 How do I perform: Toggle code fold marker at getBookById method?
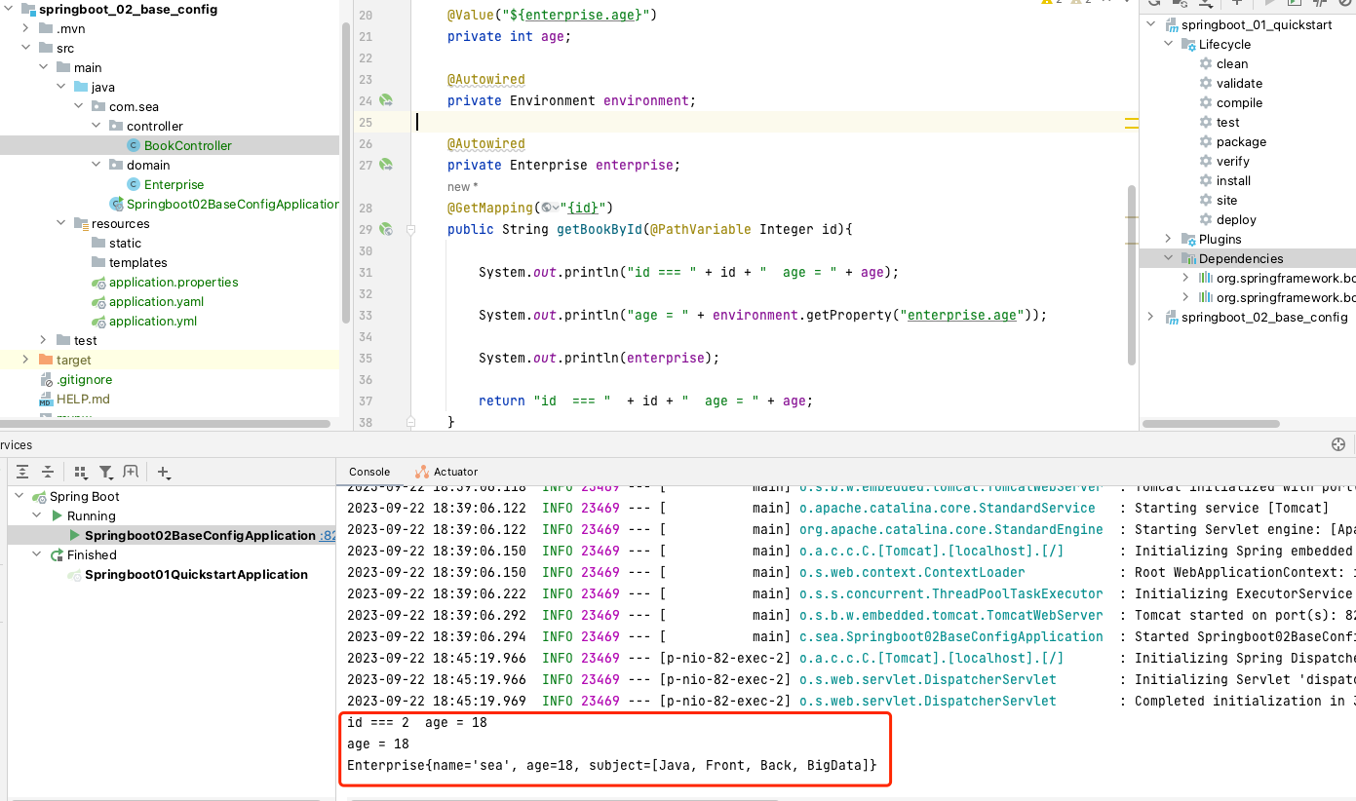pos(410,229)
